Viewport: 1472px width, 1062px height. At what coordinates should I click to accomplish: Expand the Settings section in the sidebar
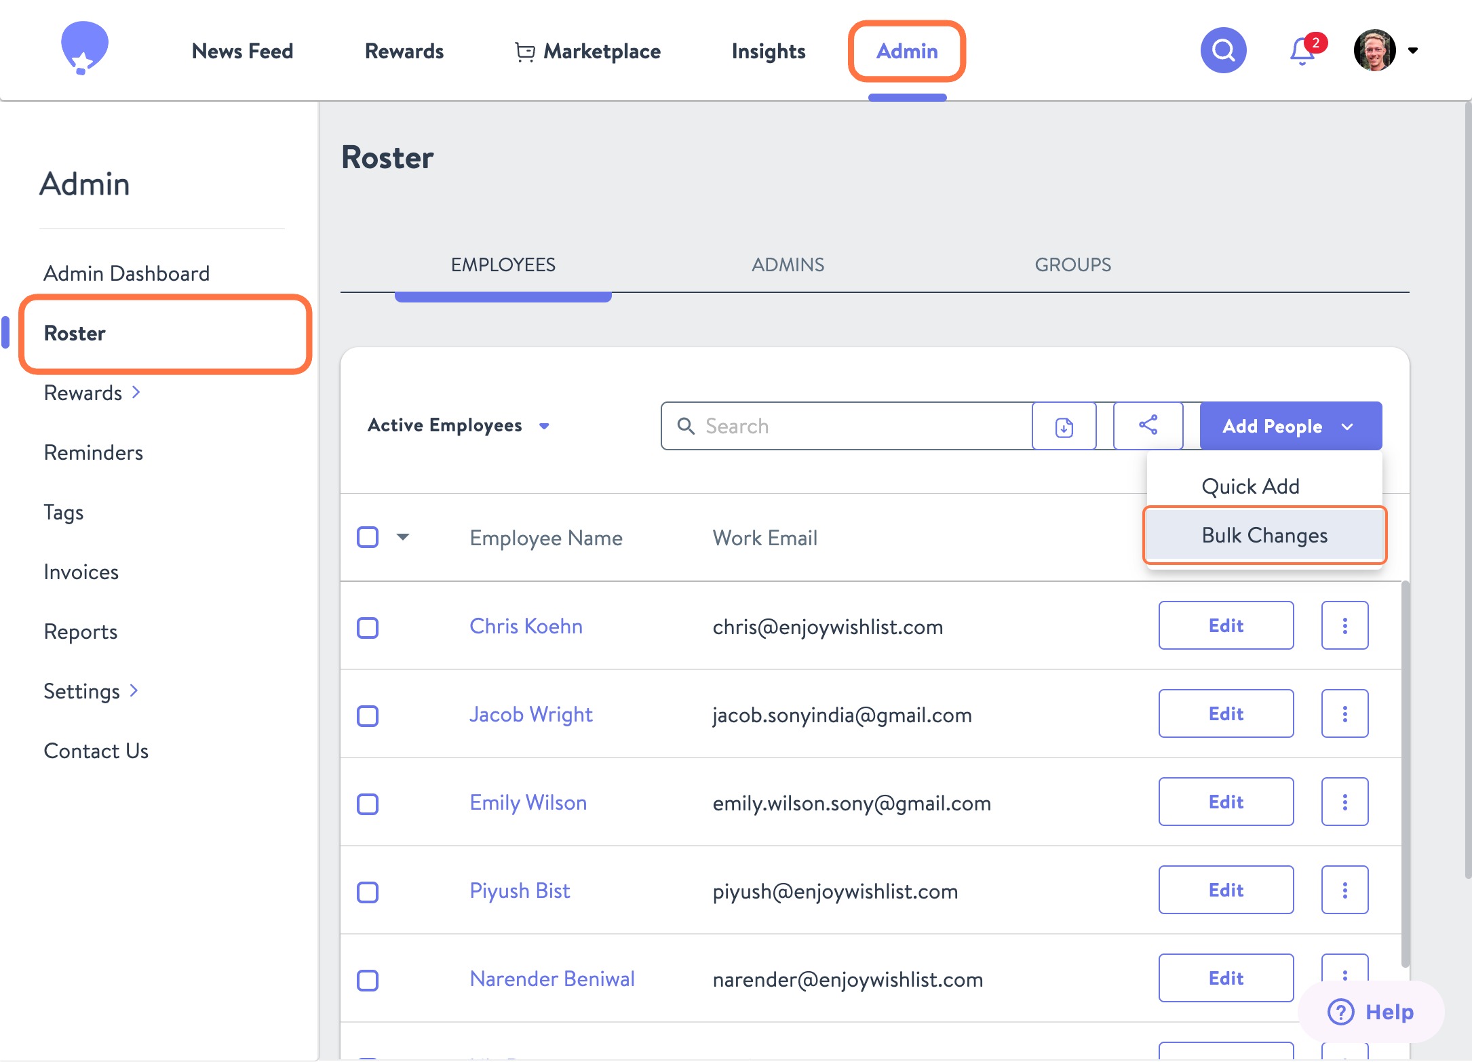click(x=88, y=691)
